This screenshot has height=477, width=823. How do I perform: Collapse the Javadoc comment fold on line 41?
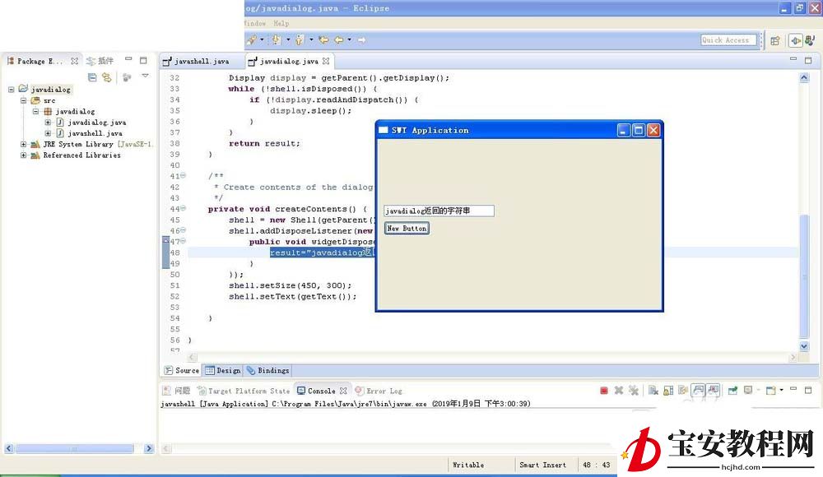[x=184, y=176]
